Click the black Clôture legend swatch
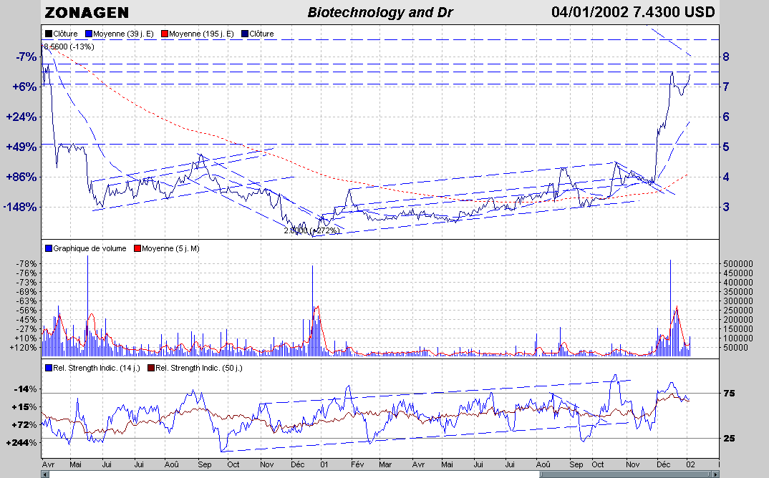 [49, 34]
